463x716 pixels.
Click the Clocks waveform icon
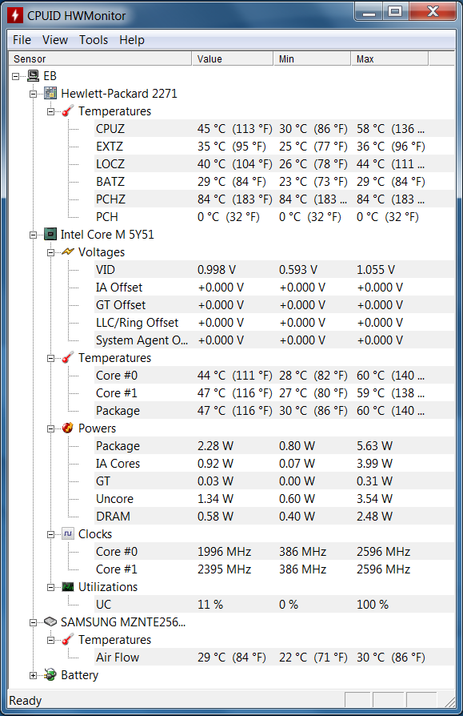coord(67,534)
